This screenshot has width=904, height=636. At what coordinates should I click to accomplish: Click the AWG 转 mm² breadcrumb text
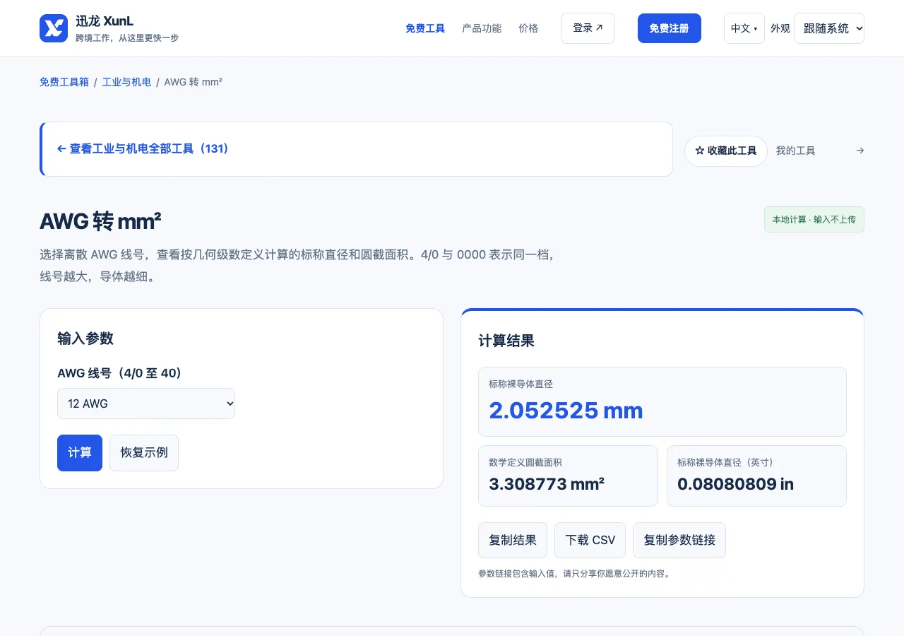click(x=194, y=82)
